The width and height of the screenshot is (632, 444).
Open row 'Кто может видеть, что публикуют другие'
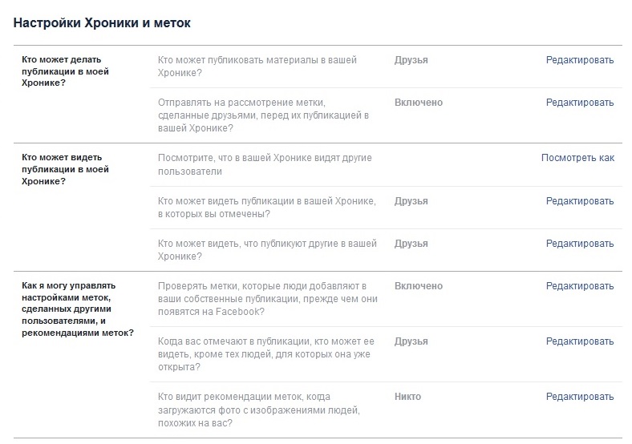386,250
